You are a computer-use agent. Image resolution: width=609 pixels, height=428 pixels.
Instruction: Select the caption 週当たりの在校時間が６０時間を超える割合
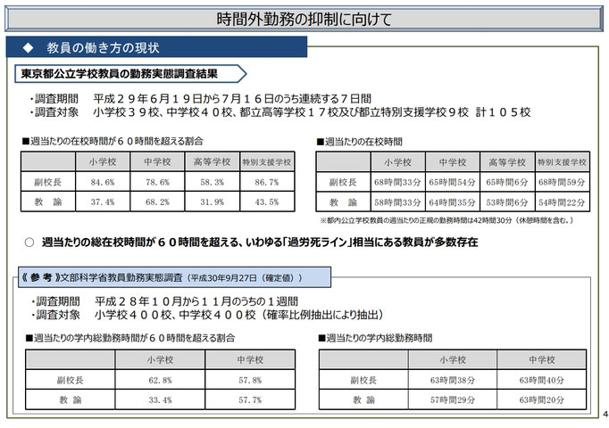click(x=113, y=141)
